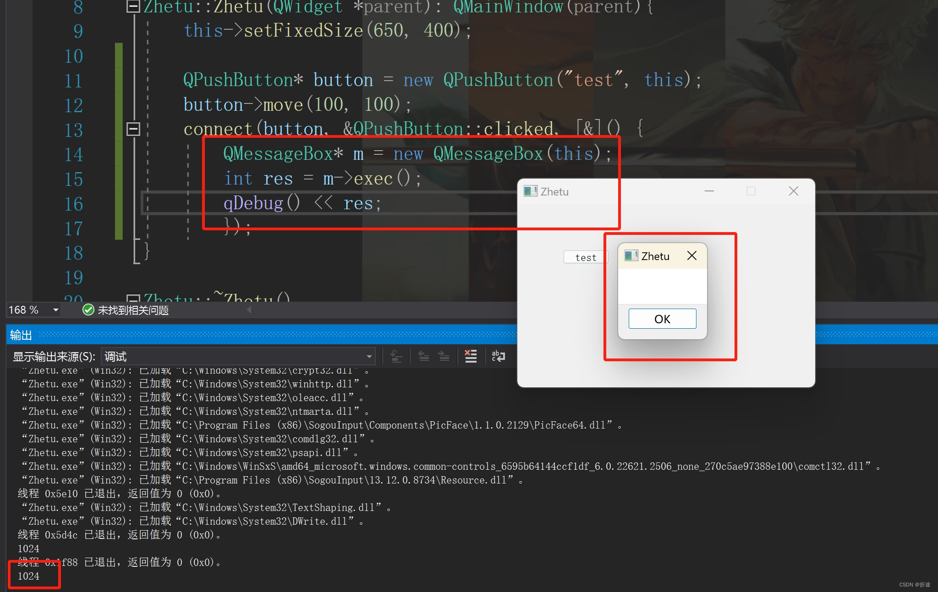Click the green no-issues-found checkmark icon

point(88,310)
